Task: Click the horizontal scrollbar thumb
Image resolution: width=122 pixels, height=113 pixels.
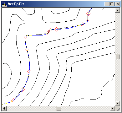Action: [x=59, y=108]
